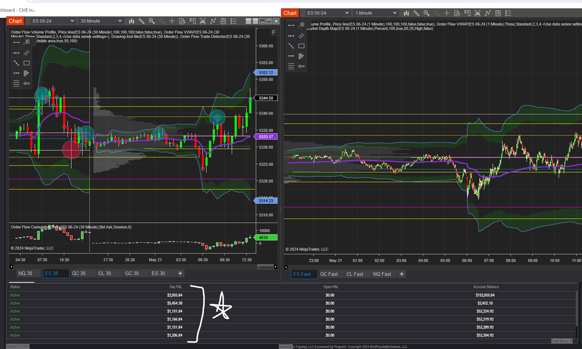Open Strategies dialog in 30 Minute chart
The image size is (582, 349).
coord(223,21)
